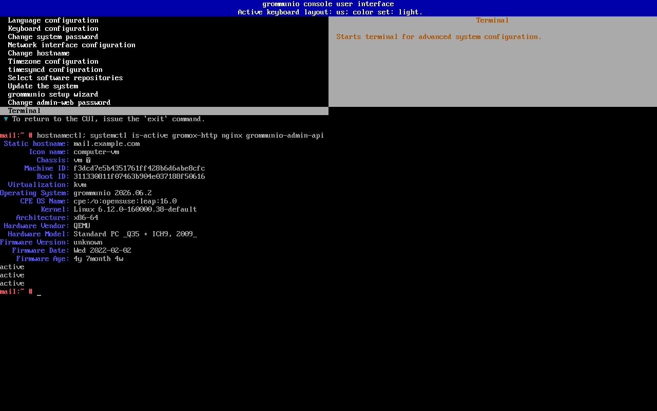Click the Firmware Age value 4y 7month 4w
Screen dimensions: 657x411
[98, 259]
